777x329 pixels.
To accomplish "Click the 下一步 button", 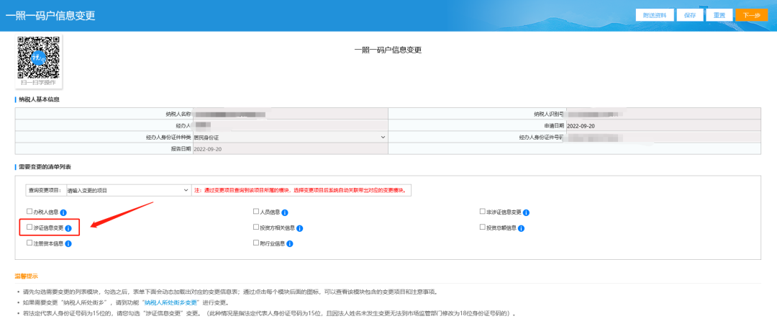I will (751, 15).
